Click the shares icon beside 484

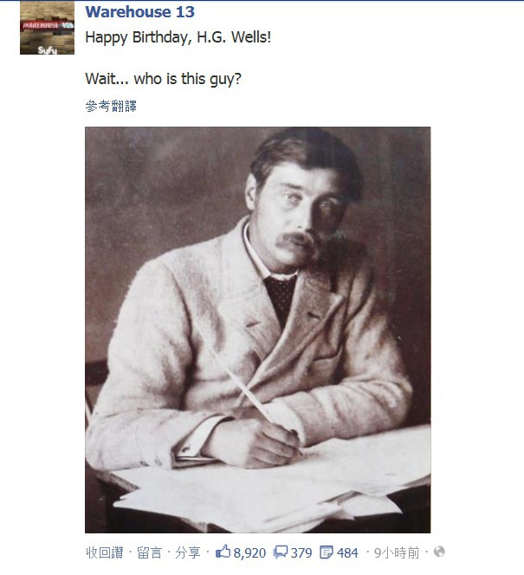(327, 552)
